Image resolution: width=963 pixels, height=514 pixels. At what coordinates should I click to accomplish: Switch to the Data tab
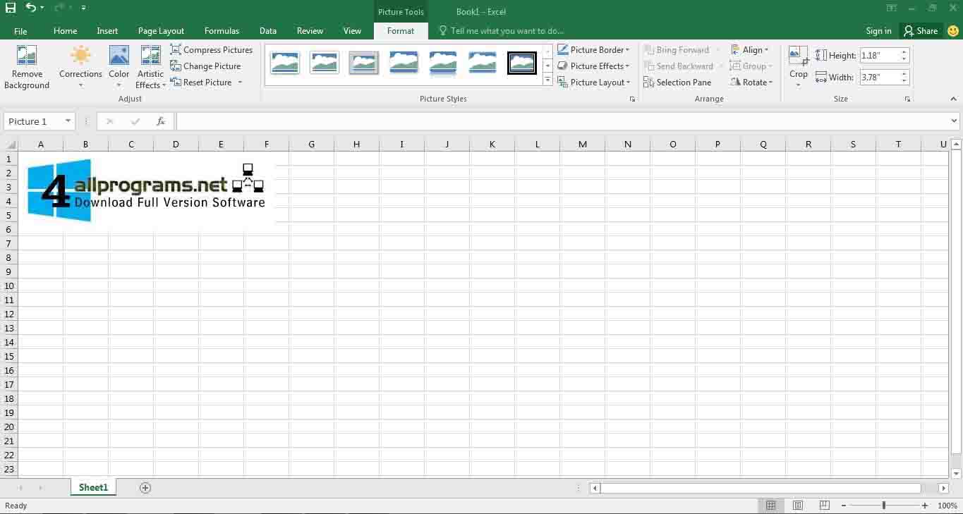tap(268, 31)
